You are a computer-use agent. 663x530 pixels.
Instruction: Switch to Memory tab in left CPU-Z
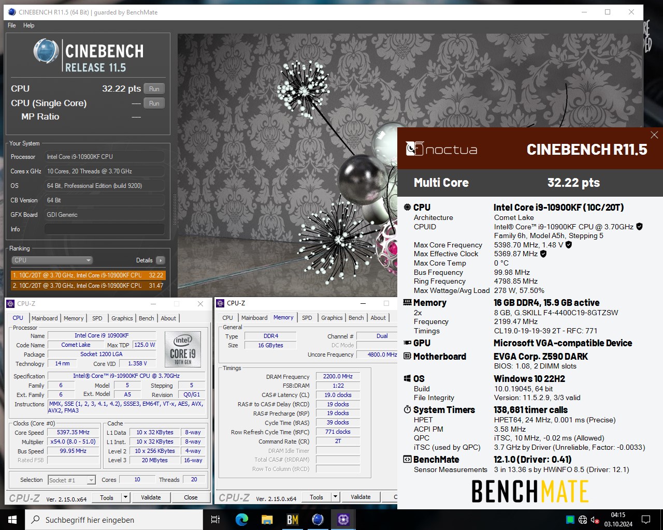coord(74,318)
